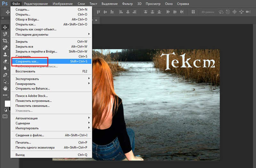Close the document tab with x
Screen dimensions: 256x168
[96, 20]
